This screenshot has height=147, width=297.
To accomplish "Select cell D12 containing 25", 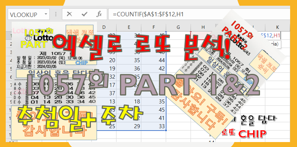I will 104,126.
